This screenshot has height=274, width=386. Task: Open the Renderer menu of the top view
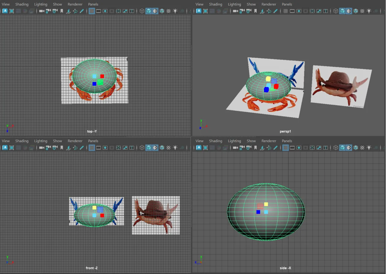(75, 4)
